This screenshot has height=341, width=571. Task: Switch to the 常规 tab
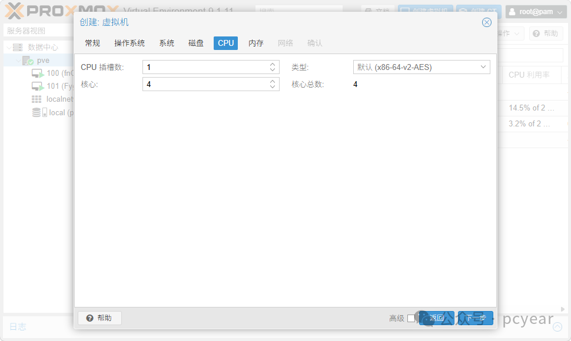point(92,43)
